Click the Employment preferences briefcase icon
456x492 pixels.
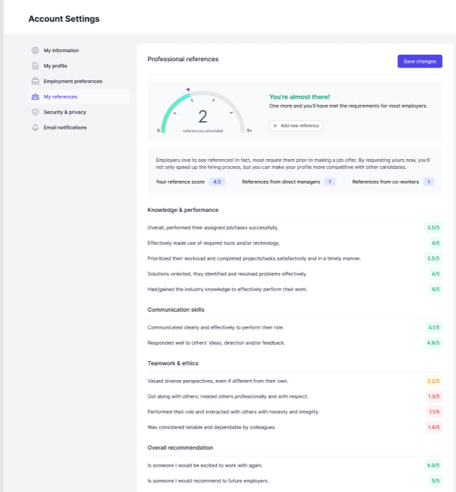(x=35, y=82)
